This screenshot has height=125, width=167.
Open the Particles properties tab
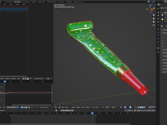[x=158, y=35]
